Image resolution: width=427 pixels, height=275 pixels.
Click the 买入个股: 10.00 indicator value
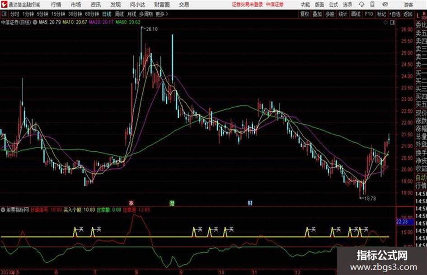point(79,210)
